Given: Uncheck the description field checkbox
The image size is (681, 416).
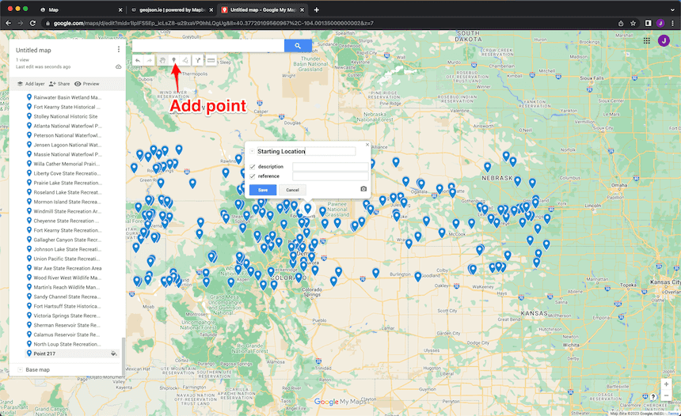Looking at the screenshot, I should pos(253,167).
